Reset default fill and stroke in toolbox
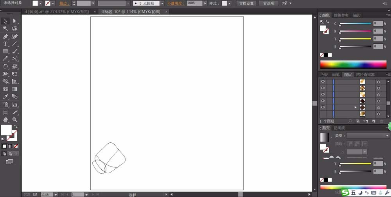The width and height of the screenshot is (391, 197). click(x=3, y=139)
